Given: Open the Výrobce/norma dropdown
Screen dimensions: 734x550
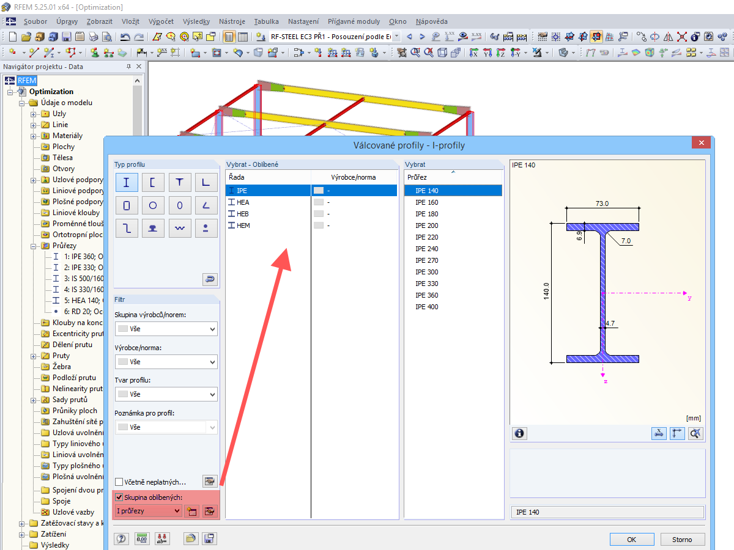Looking at the screenshot, I should (x=166, y=362).
